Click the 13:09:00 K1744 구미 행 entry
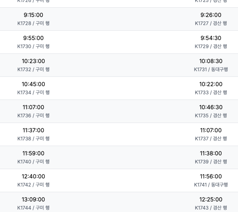This screenshot has height=212, width=238. tap(33, 204)
